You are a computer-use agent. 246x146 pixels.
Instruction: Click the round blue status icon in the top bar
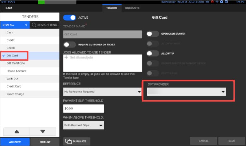click(x=221, y=2)
